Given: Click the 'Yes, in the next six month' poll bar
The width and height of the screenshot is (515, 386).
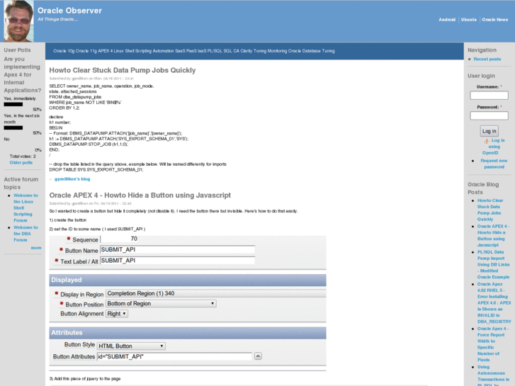Looking at the screenshot, I should click(13, 127).
